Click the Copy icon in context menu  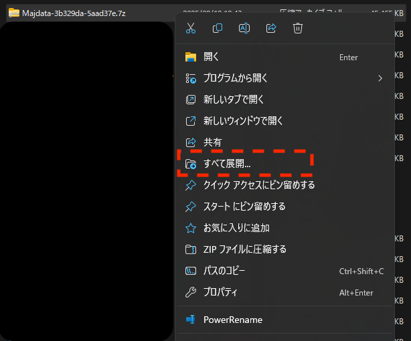click(218, 28)
